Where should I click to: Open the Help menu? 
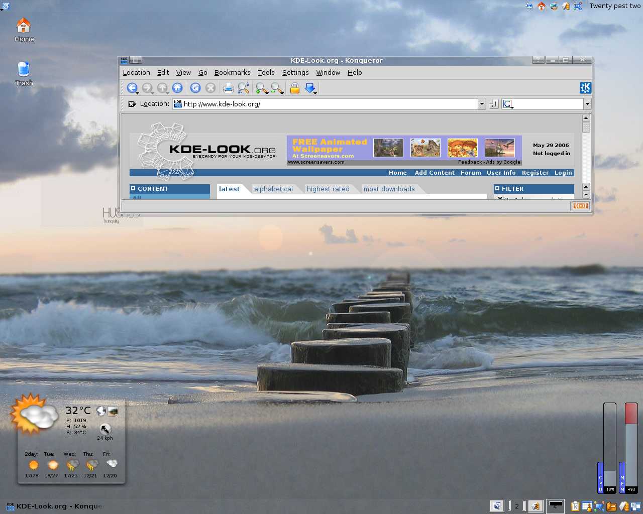tap(355, 73)
